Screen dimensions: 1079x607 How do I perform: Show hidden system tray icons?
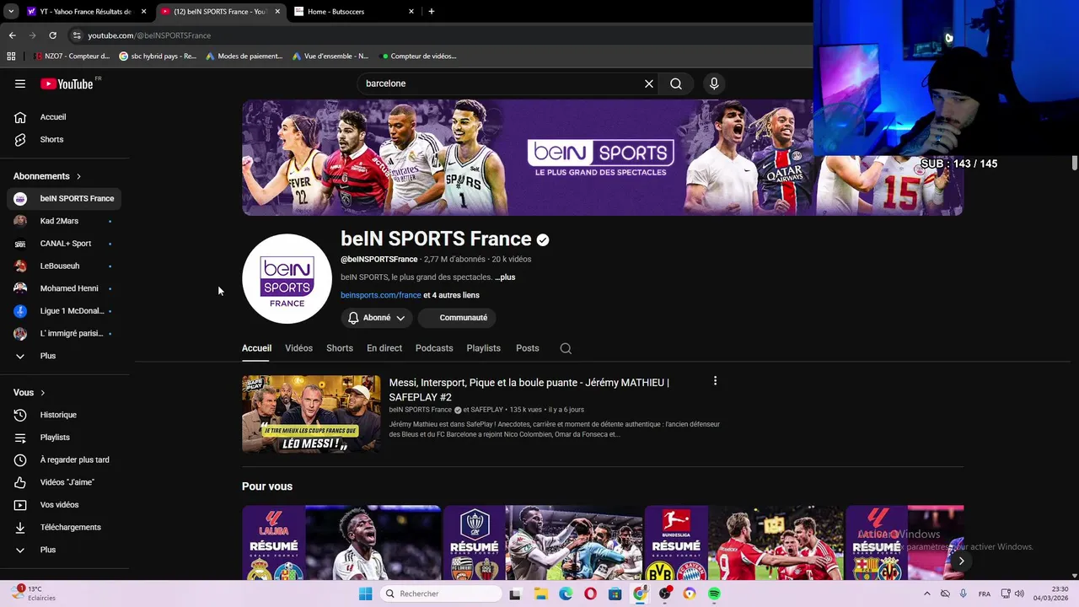coord(927,594)
